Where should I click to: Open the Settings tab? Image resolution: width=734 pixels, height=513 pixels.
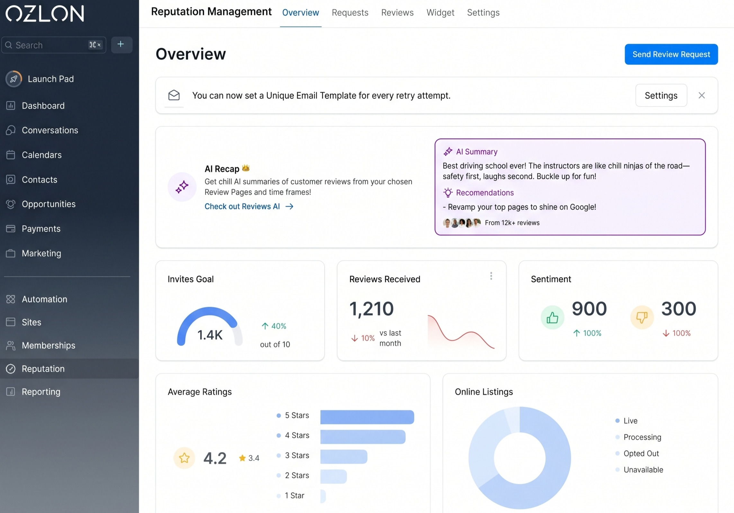483,13
